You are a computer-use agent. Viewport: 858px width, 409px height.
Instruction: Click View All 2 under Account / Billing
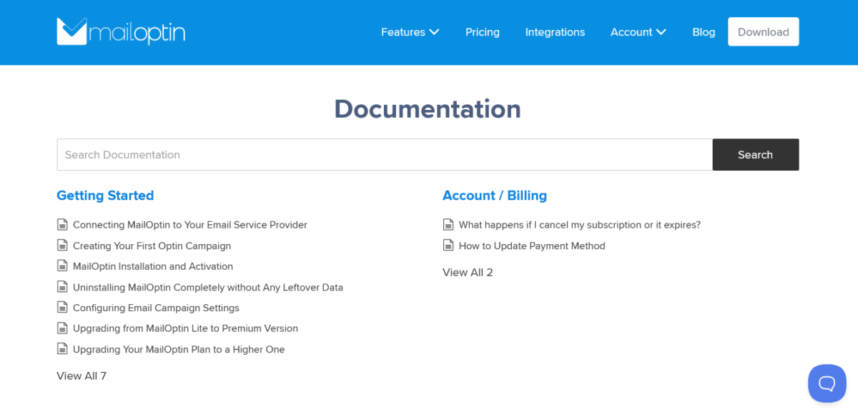click(468, 272)
